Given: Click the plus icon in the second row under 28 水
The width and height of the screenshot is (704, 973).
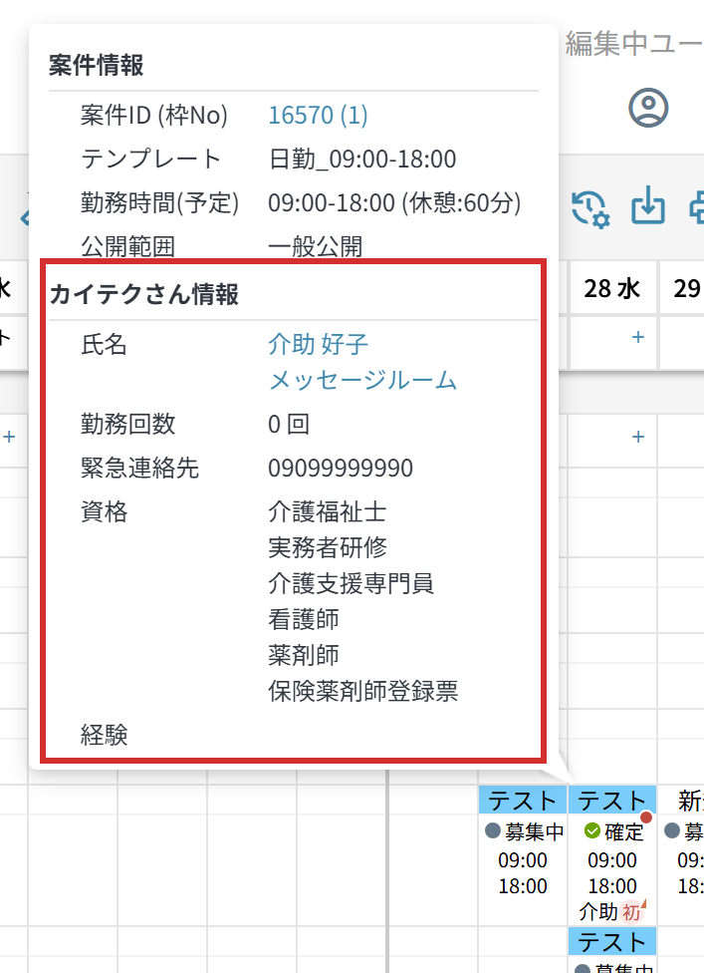Looking at the screenshot, I should pyautogui.click(x=637, y=437).
